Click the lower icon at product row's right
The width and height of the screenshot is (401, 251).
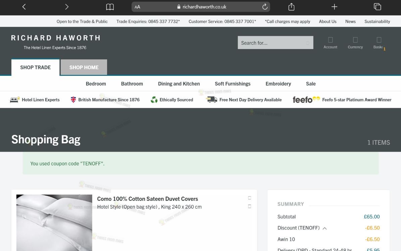[250, 206]
